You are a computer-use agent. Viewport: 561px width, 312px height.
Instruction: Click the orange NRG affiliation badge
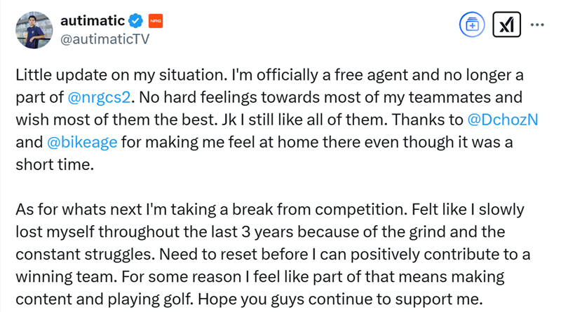(156, 21)
